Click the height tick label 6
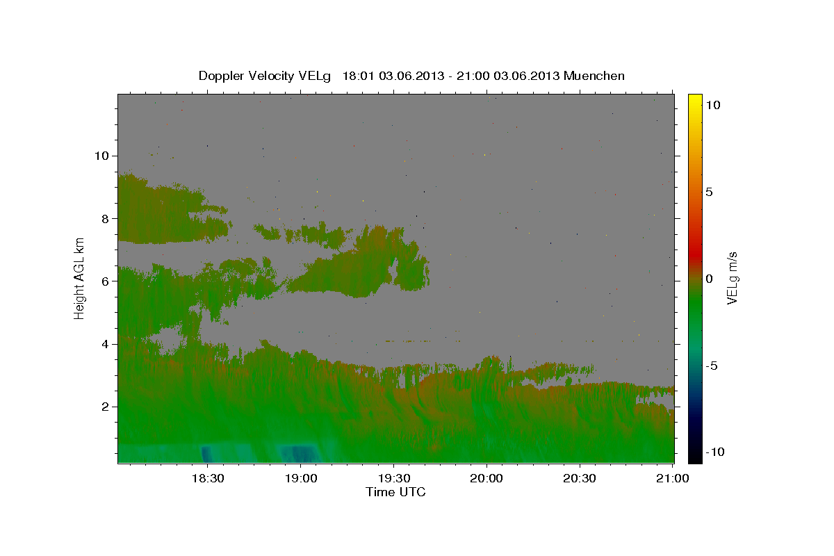 (105, 281)
